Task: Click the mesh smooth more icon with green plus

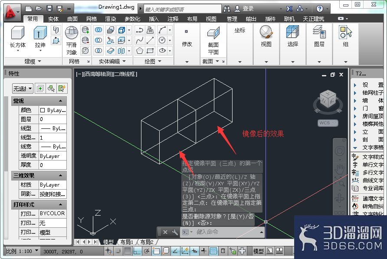Action: tap(85, 30)
